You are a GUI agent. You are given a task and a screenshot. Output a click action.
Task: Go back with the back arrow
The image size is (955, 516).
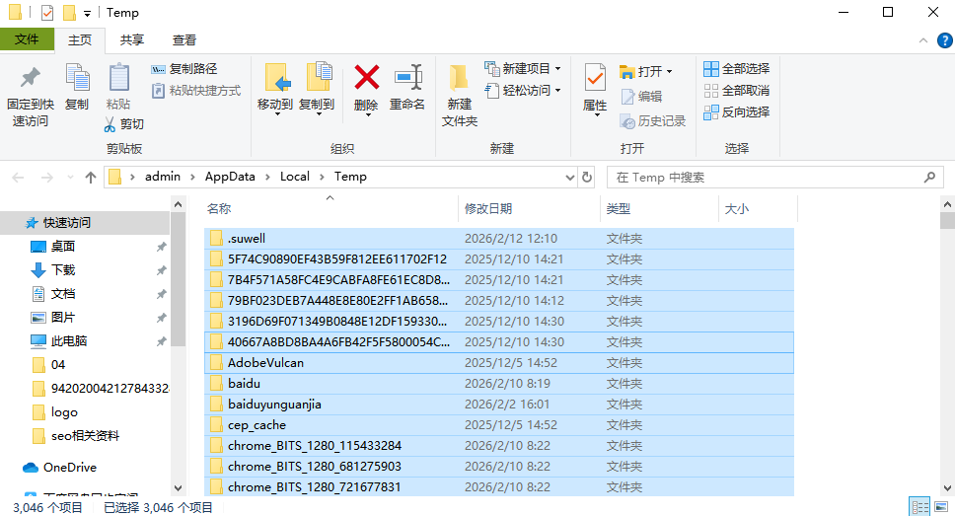pyautogui.click(x=19, y=178)
